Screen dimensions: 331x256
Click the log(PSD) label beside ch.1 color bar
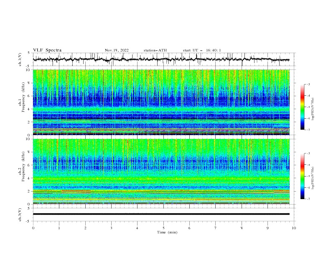pyautogui.click(x=313, y=109)
